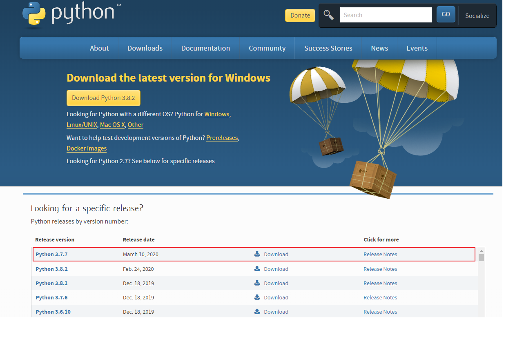This screenshot has height=341, width=524.
Task: Click download icon in Python 3.8.1 row
Action: [257, 283]
